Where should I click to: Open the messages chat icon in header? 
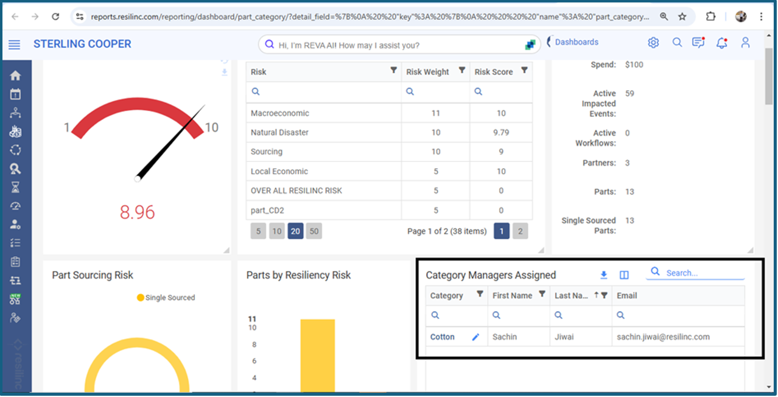[698, 43]
